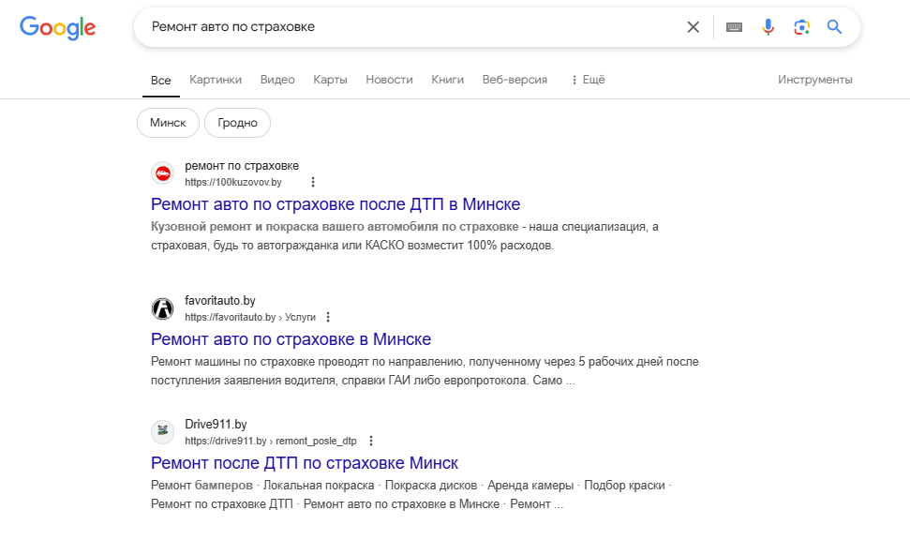Clear the search box text
Viewport: 910px width, 540px height.
point(694,27)
